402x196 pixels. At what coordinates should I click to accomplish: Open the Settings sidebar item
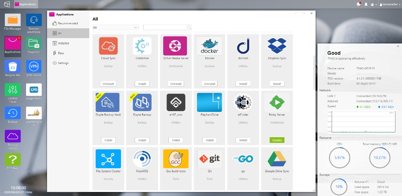pos(68,63)
